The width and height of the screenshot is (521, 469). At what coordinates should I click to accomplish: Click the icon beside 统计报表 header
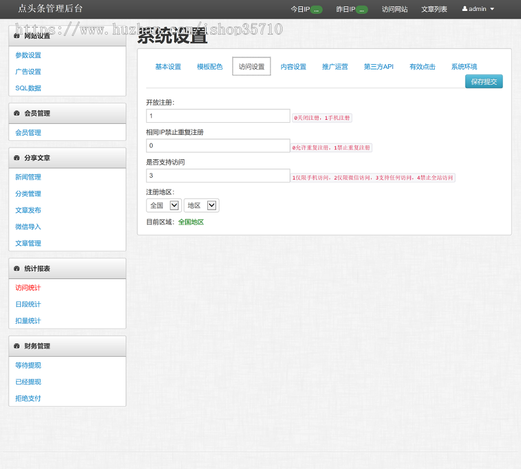(x=17, y=269)
